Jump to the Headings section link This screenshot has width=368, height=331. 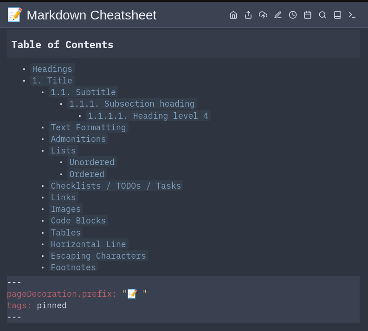click(52, 69)
